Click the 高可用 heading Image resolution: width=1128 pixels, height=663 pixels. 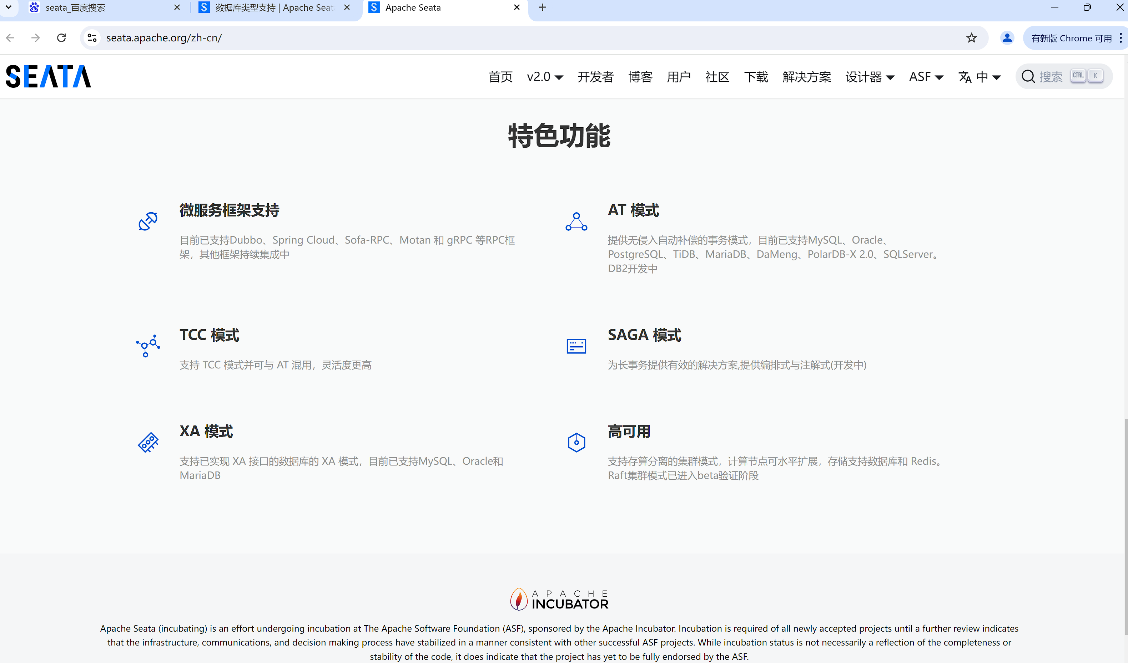point(629,431)
